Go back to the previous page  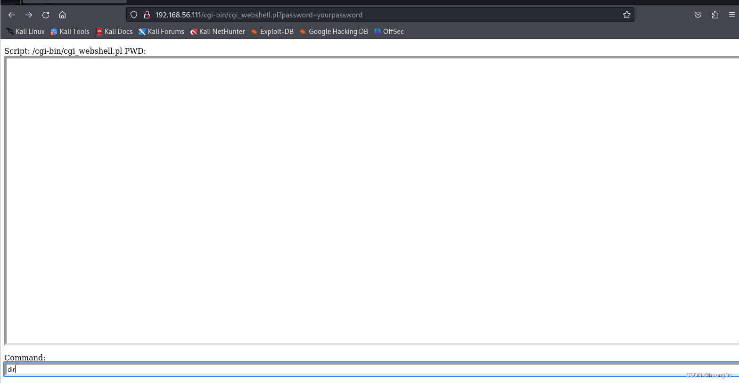point(12,15)
